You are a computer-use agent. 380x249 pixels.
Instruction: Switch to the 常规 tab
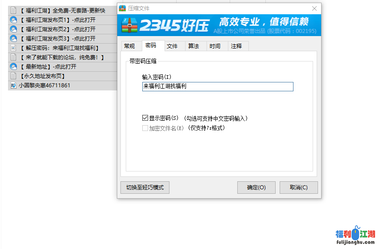tap(129, 46)
